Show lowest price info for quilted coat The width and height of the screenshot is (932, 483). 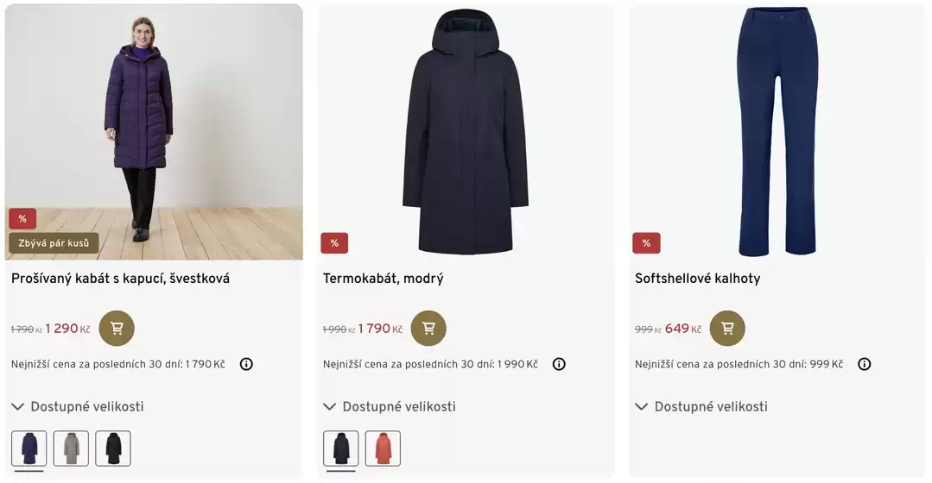[x=246, y=364]
